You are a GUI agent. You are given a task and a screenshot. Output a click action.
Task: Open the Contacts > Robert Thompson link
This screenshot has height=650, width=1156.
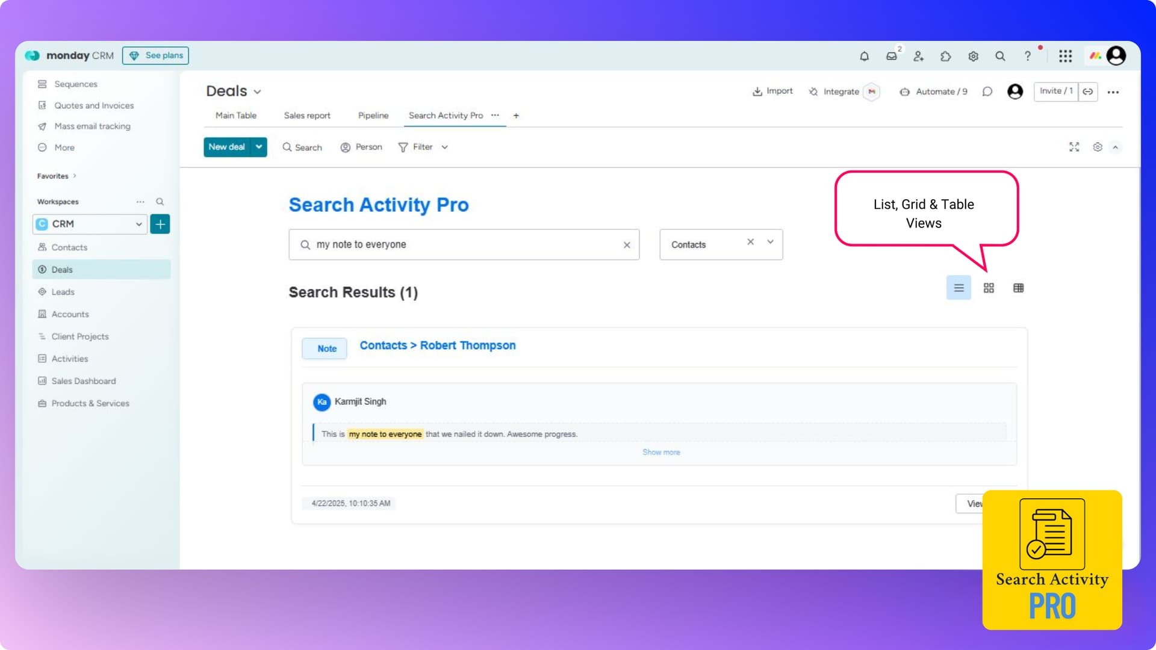tap(438, 345)
